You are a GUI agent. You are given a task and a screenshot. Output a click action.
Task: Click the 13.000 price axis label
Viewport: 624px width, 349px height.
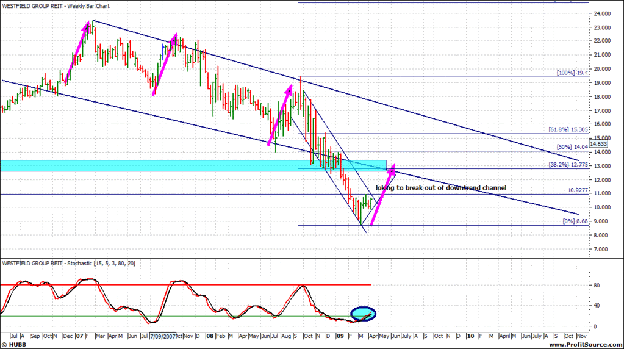602,166
